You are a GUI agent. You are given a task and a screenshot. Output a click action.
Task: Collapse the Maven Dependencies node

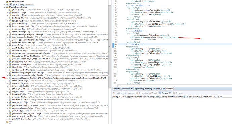pos(4,7)
